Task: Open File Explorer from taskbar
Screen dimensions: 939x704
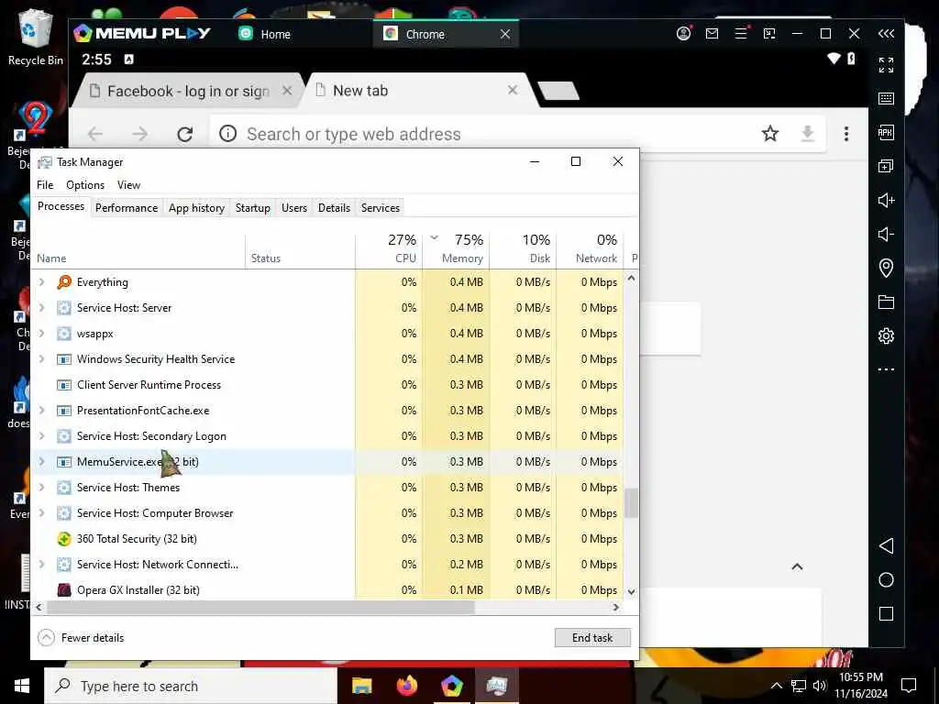Action: point(361,686)
